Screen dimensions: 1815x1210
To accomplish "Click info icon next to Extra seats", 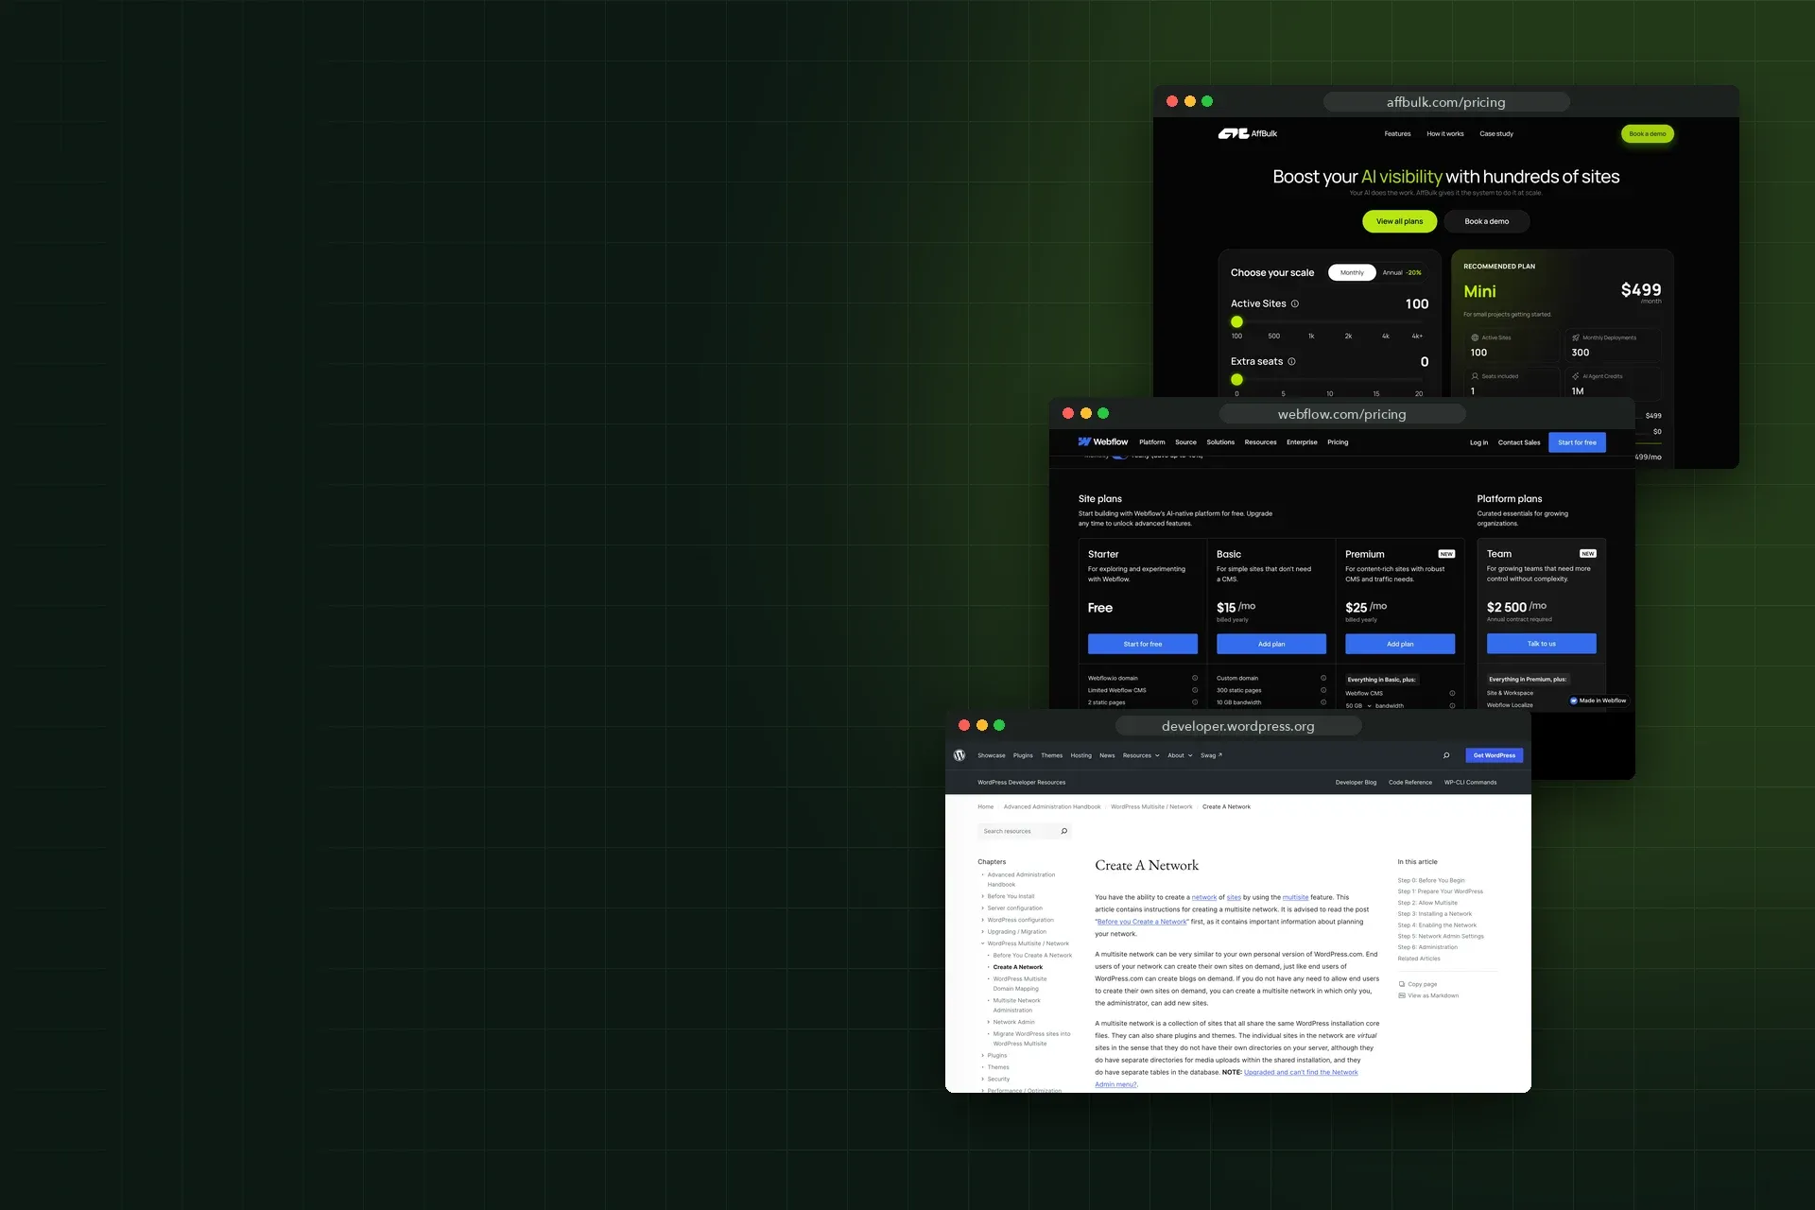I will 1292,361.
